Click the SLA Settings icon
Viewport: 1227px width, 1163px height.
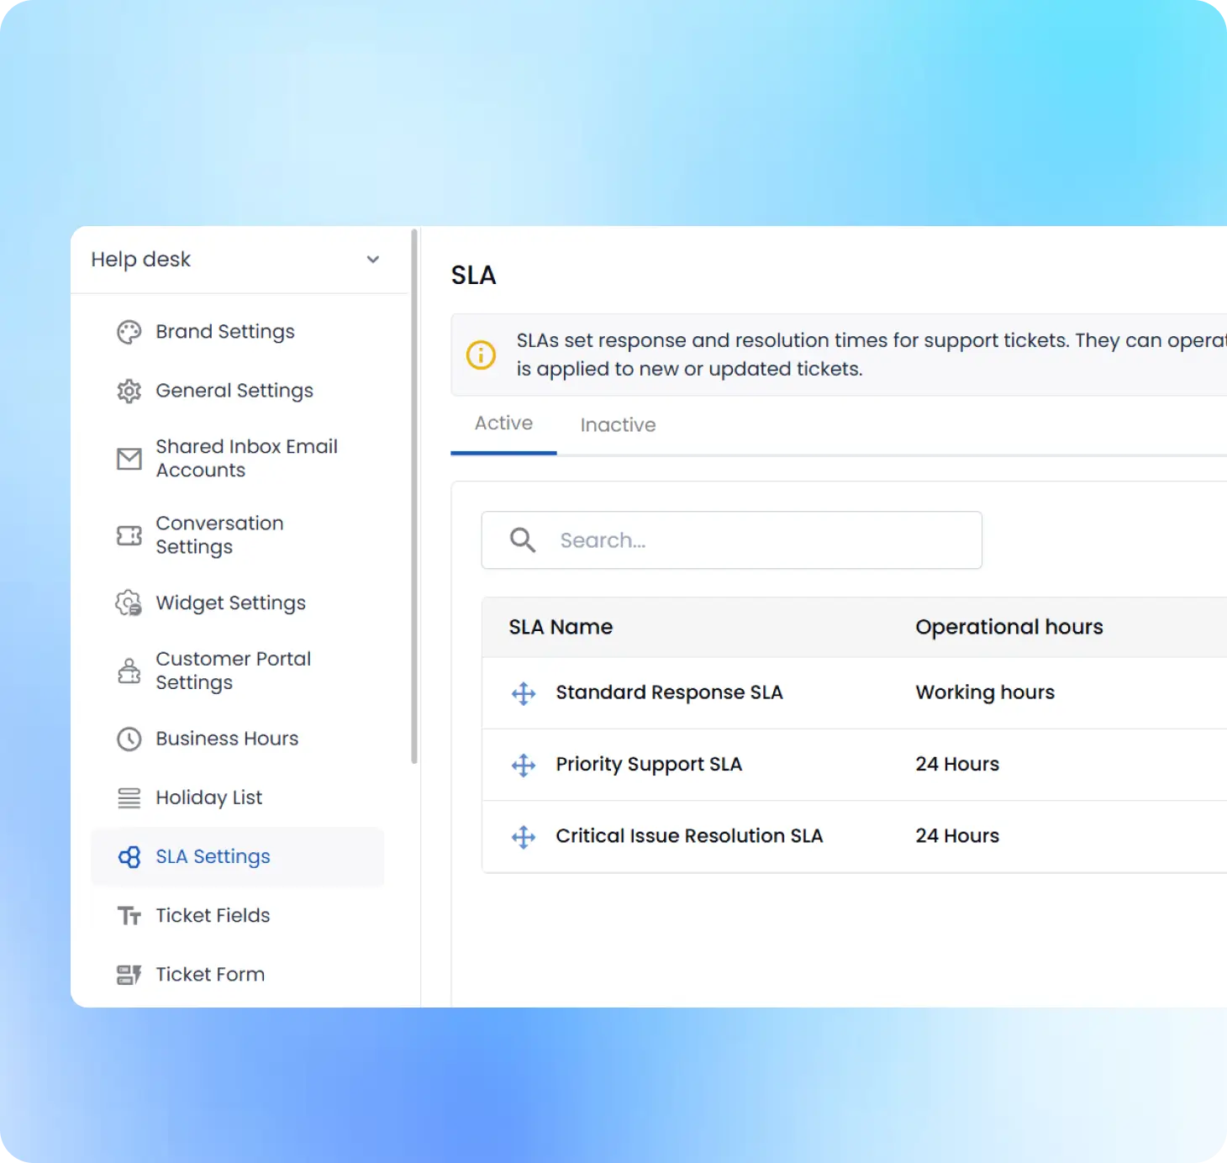[x=129, y=857]
